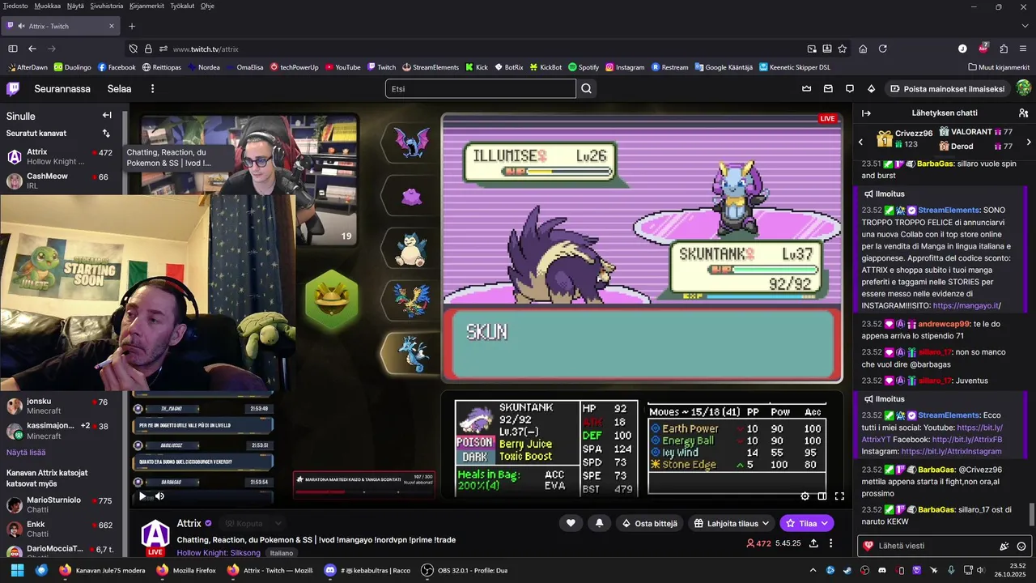The image size is (1036, 583).
Task: Expand Näytä lisää in followed channels
Action: coord(26,453)
